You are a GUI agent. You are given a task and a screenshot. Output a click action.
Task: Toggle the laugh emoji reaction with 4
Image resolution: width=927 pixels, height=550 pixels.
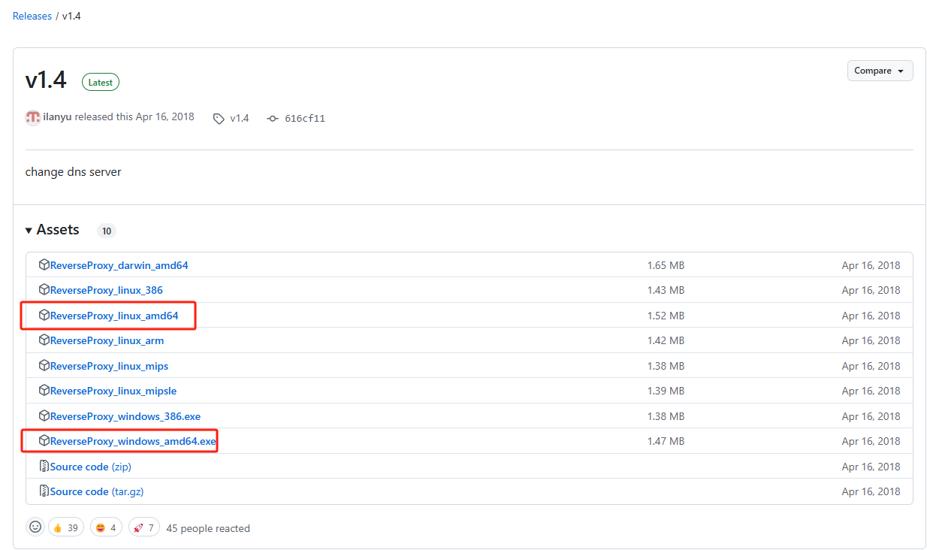pyautogui.click(x=106, y=528)
